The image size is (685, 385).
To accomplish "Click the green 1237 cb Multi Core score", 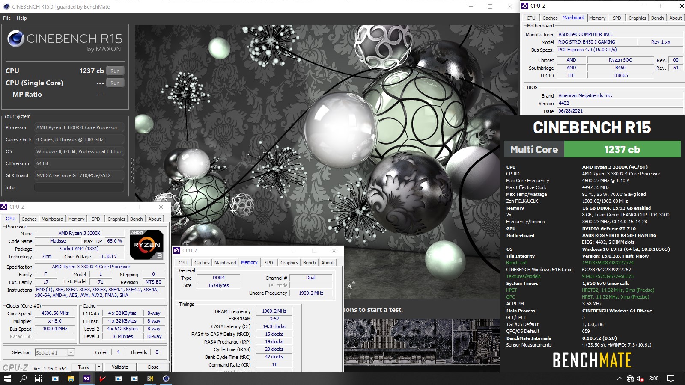I will [x=622, y=149].
